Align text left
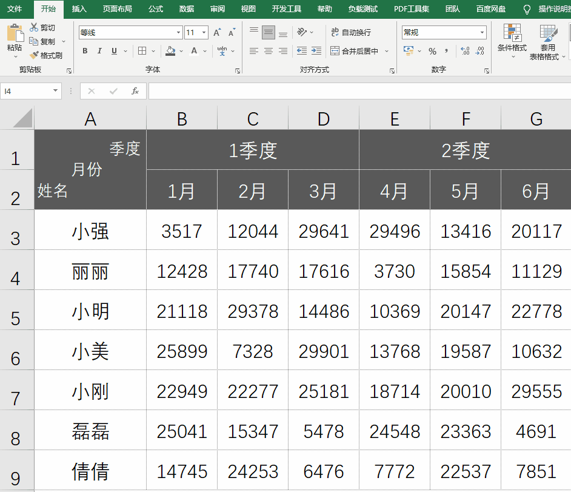 pyautogui.click(x=254, y=51)
